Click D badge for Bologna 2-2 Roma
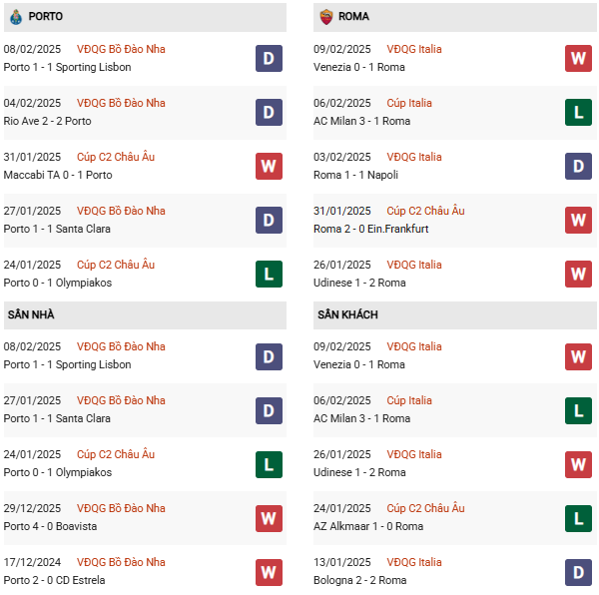 click(x=578, y=571)
